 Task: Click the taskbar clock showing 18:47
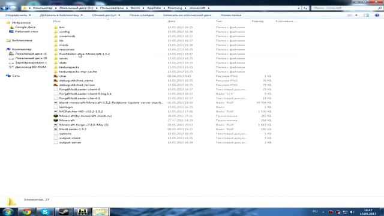[x=368, y=212]
